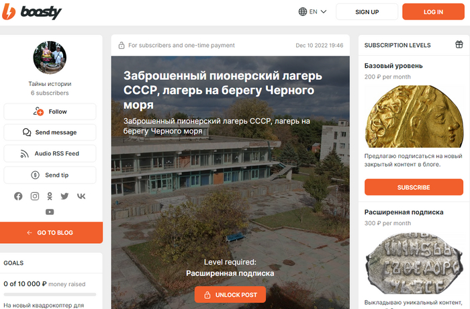The height and width of the screenshot is (309, 470).
Task: Click the globe language icon
Action: (303, 11)
